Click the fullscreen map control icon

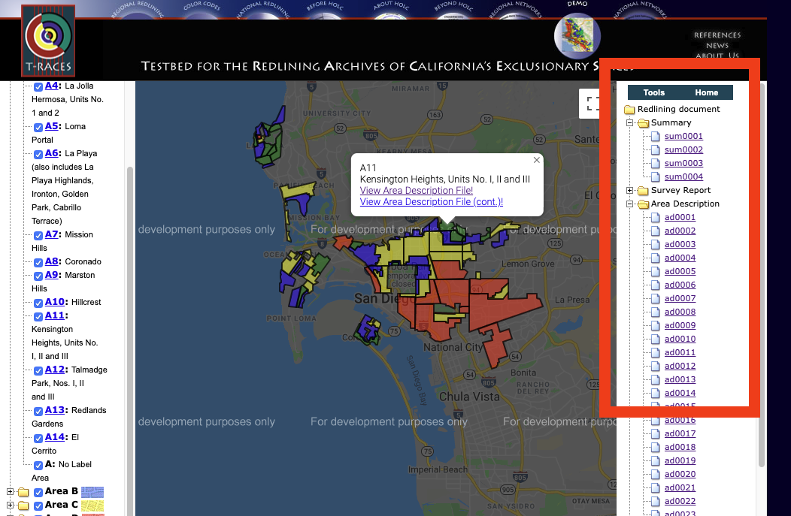click(591, 104)
